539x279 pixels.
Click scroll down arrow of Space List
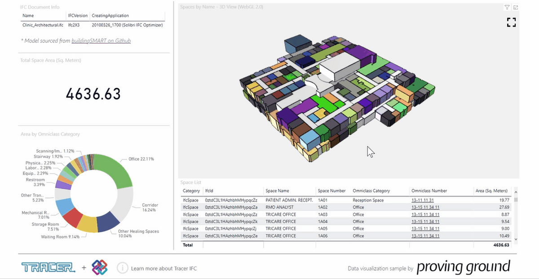[516, 240]
